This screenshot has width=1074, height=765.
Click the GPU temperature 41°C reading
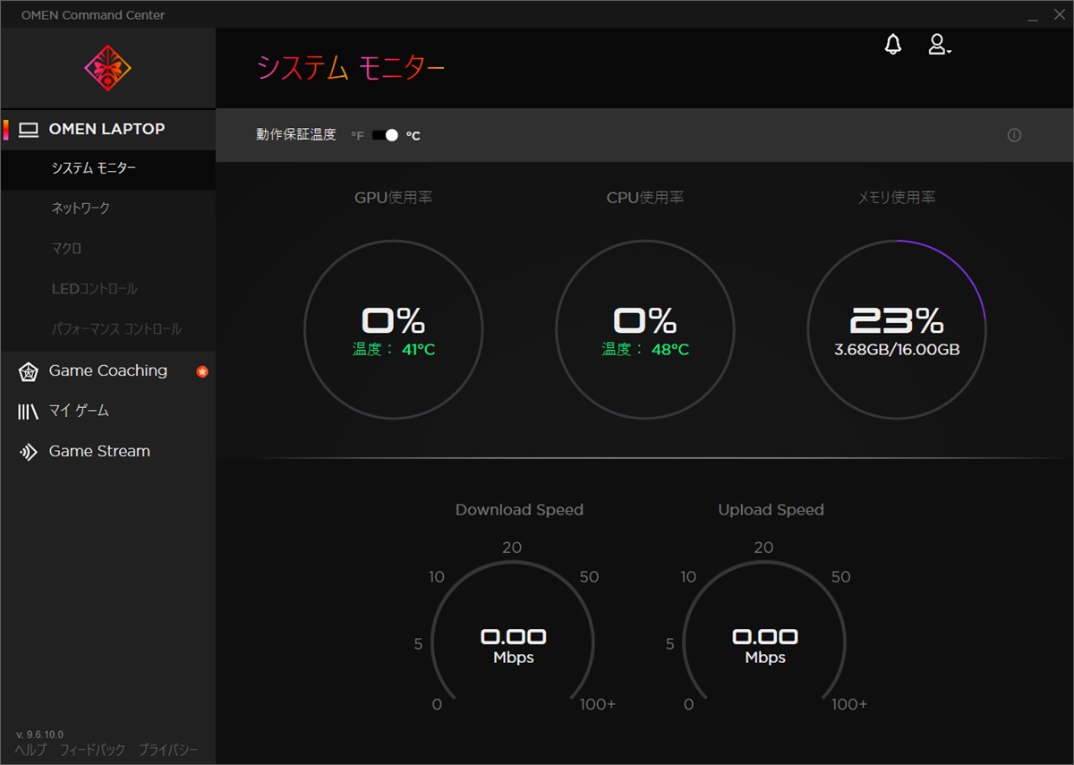coord(394,350)
